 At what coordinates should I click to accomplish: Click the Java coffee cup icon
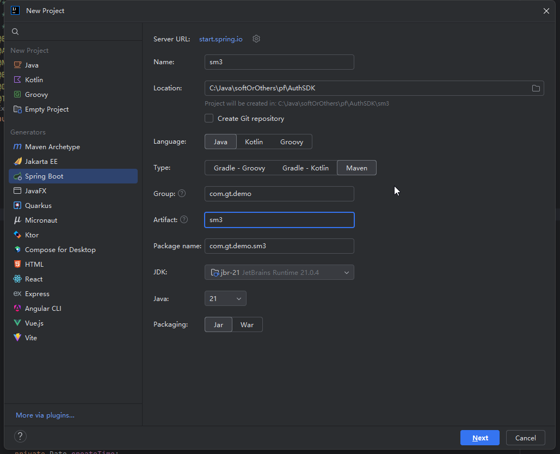(17, 65)
